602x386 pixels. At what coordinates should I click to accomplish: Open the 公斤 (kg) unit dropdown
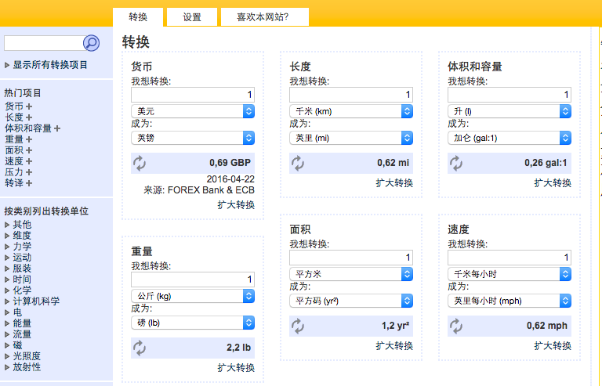(194, 296)
